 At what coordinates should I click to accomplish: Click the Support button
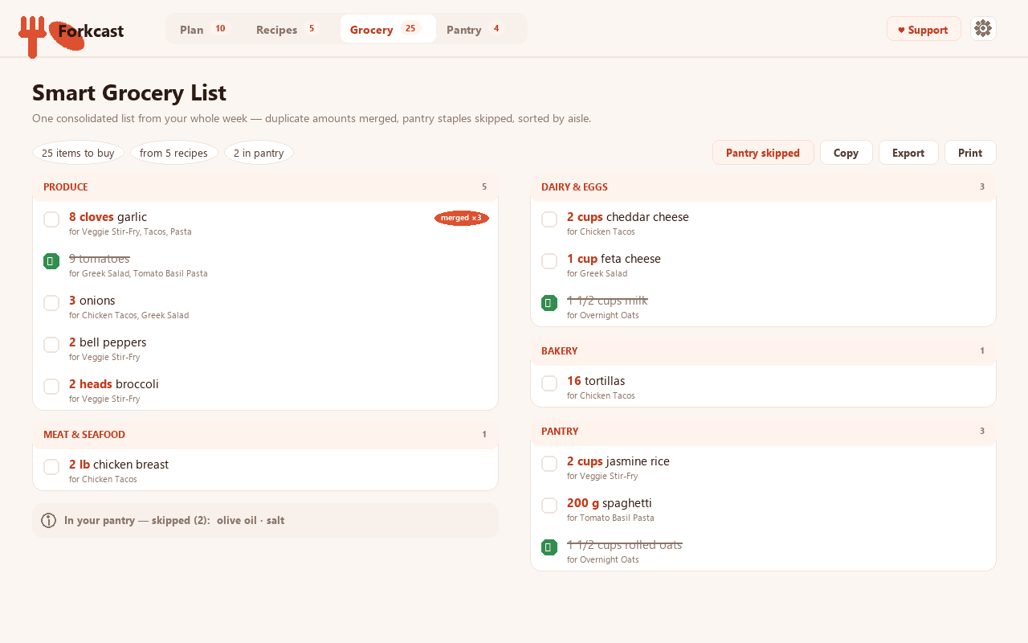(924, 29)
